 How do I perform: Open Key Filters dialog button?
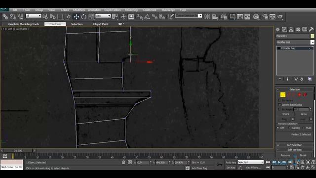click(253, 168)
